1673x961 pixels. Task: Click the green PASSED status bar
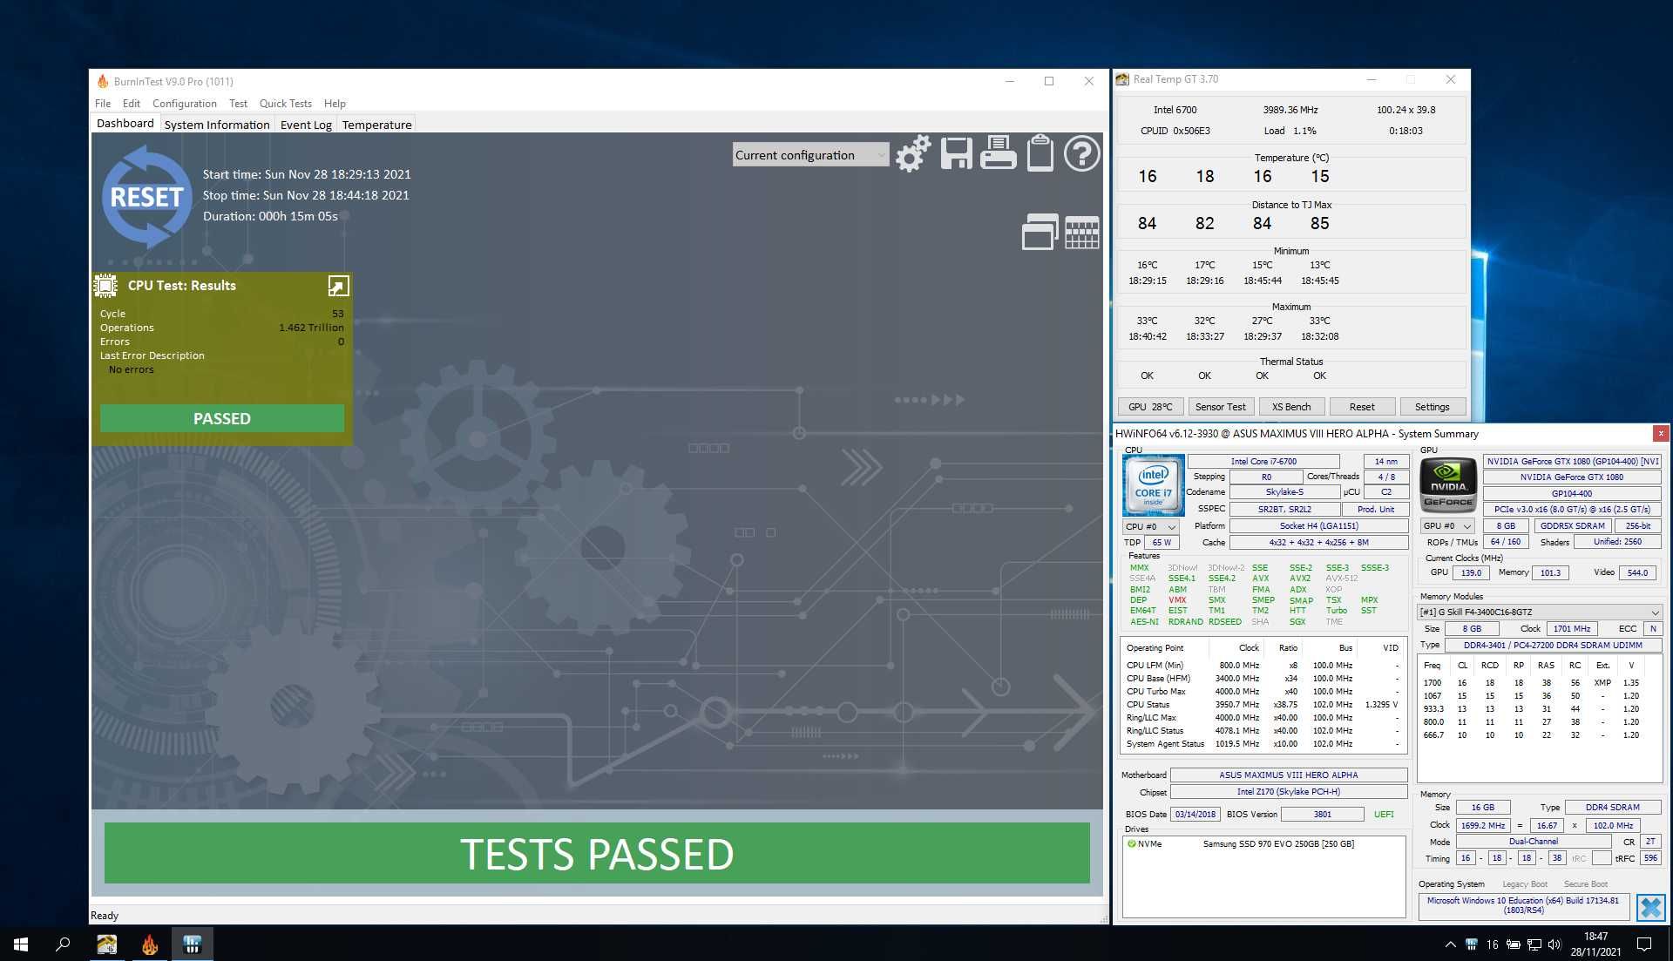tap(222, 418)
